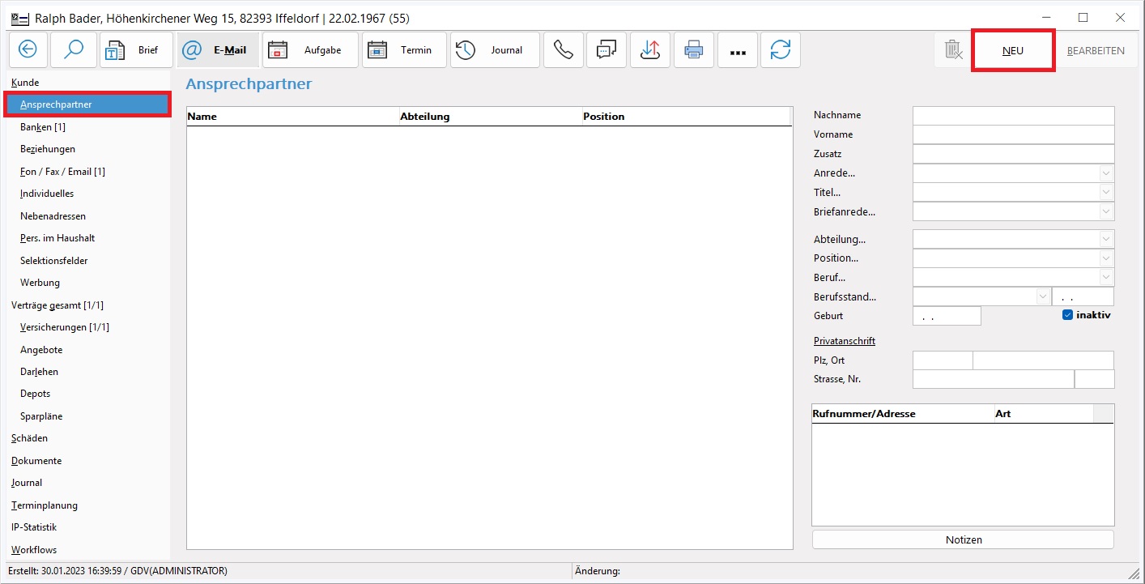Click the upload/download arrows icon
The width and height of the screenshot is (1145, 584).
[650, 50]
